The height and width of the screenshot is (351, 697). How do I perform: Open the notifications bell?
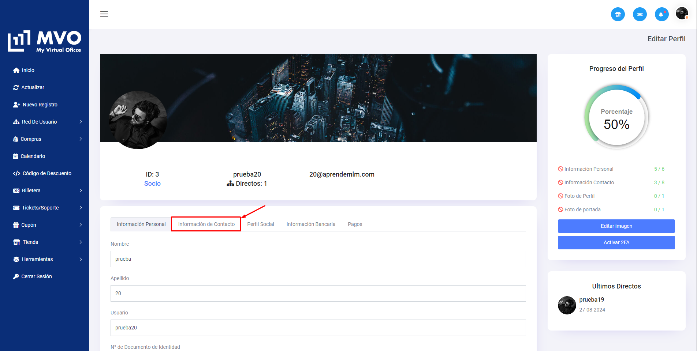tap(661, 14)
